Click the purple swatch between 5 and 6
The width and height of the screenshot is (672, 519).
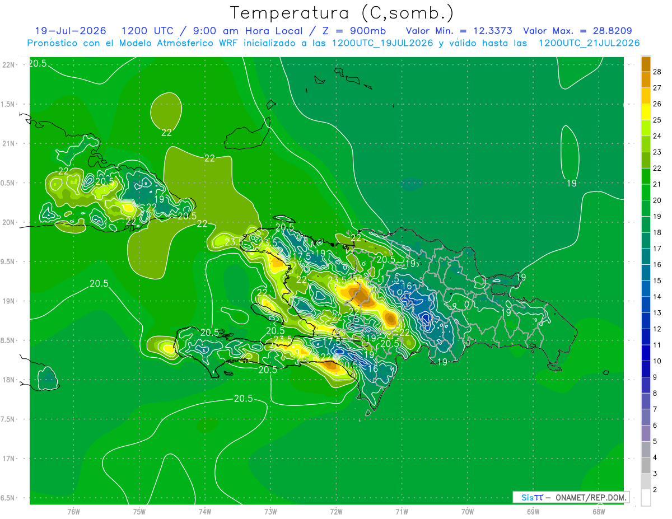tap(646, 434)
